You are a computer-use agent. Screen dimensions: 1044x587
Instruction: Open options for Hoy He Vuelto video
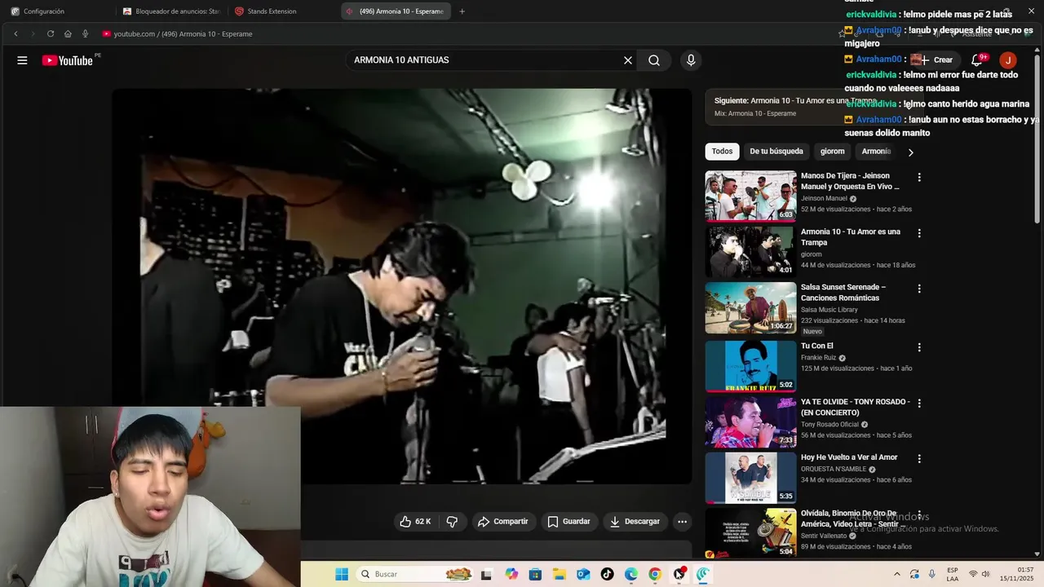(919, 459)
